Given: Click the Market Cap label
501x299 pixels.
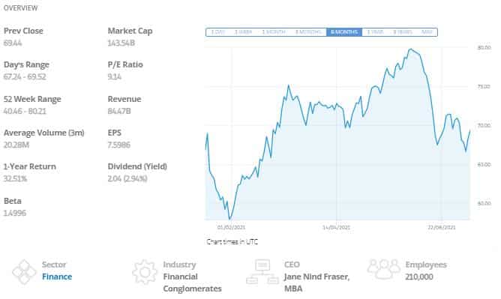Looking at the screenshot, I should [x=130, y=31].
